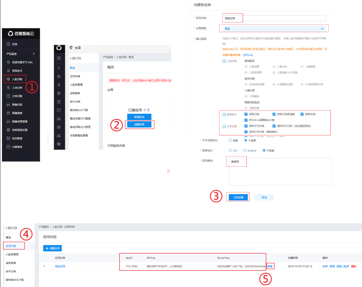Click red 删除 link in table row
The width and height of the screenshot is (362, 287).
point(353,266)
